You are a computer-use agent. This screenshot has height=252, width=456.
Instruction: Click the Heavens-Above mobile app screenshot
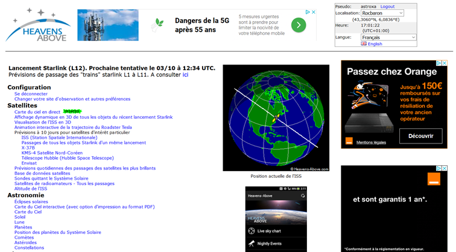[276, 219]
